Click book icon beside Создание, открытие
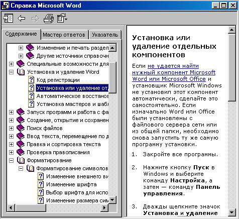 point(21,120)
